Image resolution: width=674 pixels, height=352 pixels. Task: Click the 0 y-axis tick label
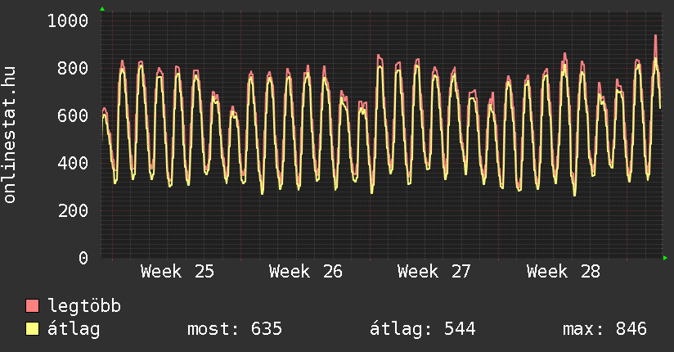[x=83, y=258]
